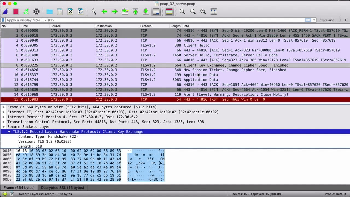Zoom out the main window text
The width and height of the screenshot is (350, 197).
pos(193,11)
